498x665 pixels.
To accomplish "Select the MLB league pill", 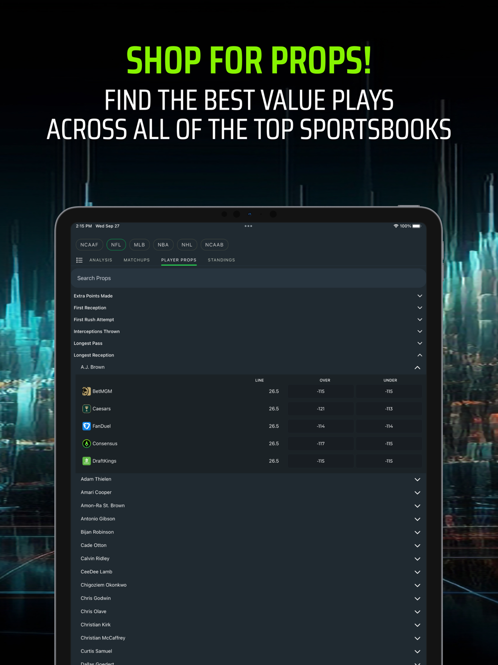I will click(139, 245).
